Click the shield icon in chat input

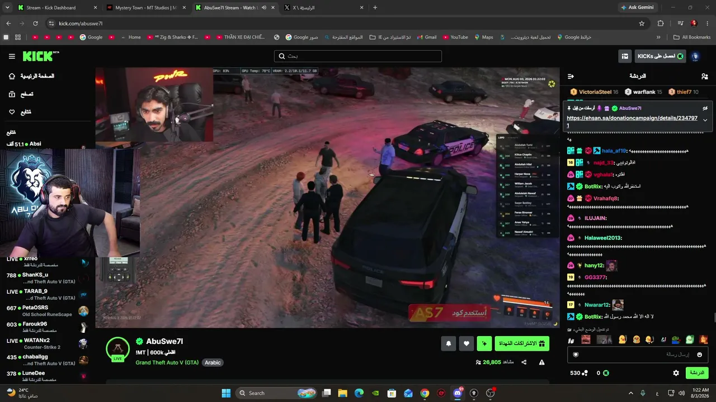click(576, 355)
